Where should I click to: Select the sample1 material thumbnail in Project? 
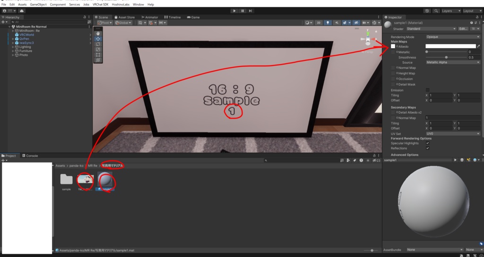pyautogui.click(x=105, y=179)
